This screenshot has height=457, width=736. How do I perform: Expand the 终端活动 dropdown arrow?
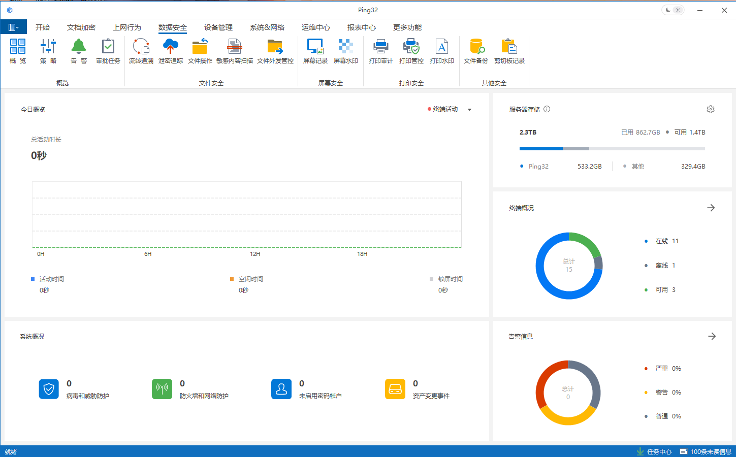pos(469,110)
